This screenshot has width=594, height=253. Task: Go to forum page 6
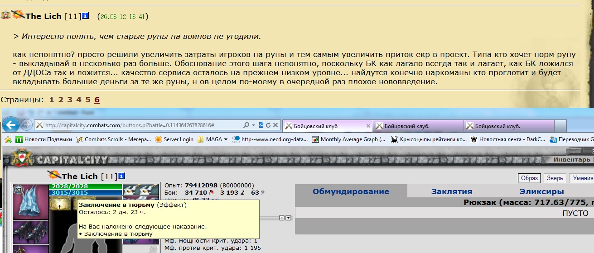[97, 100]
